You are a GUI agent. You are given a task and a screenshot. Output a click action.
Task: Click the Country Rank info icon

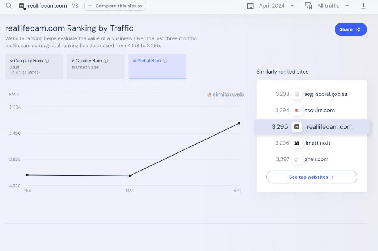pos(106,61)
